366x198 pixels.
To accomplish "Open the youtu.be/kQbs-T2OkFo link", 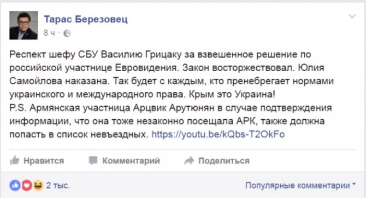I will 218,135.
